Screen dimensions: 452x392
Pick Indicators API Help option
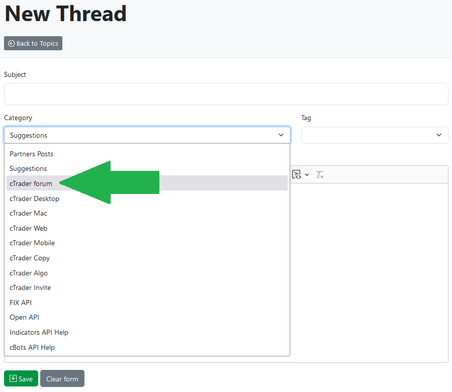coord(147,332)
